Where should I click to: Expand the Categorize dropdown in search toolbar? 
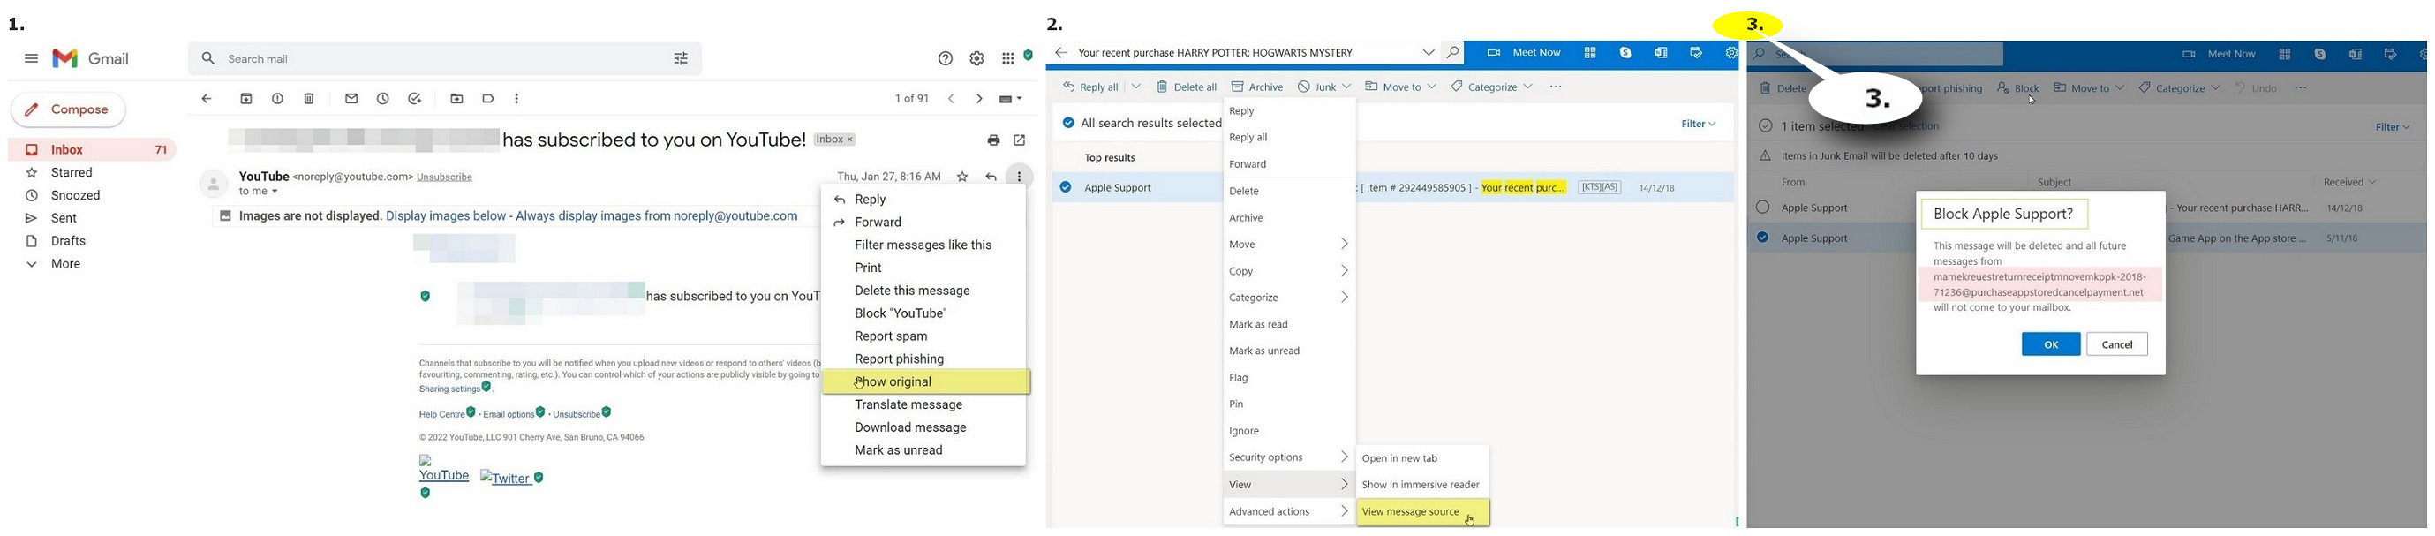[x=1527, y=87]
